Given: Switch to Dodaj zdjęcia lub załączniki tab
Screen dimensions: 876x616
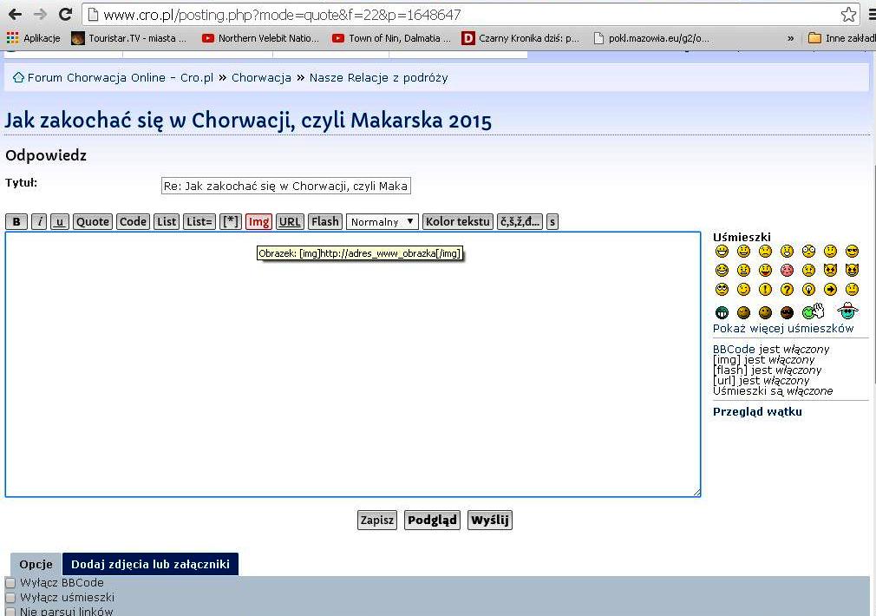Looking at the screenshot, I should point(150,564).
